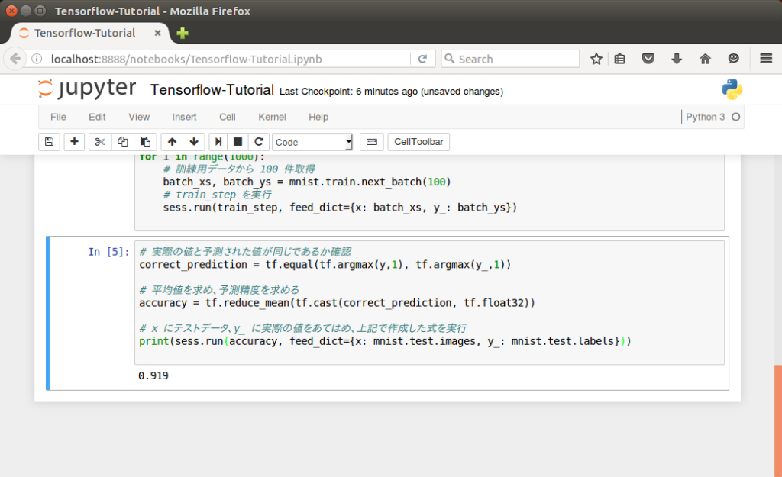The image size is (782, 477).
Task: Insert a new cell below with plus icon
Action: pyautogui.click(x=74, y=141)
